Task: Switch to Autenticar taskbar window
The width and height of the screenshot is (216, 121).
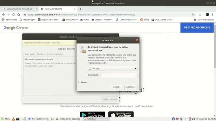Action: point(96,119)
